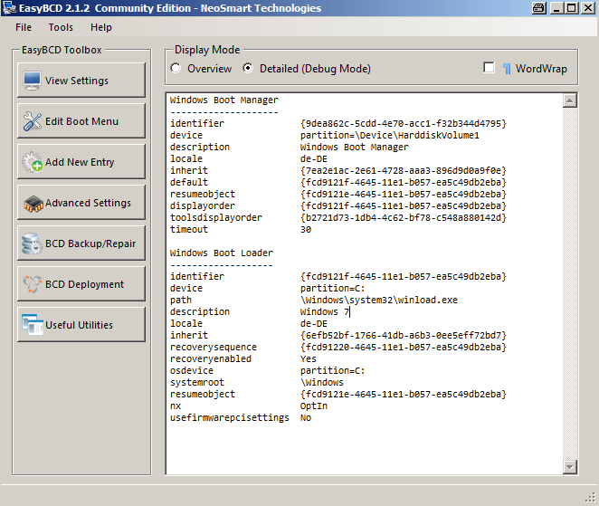Image resolution: width=599 pixels, height=506 pixels.
Task: Click the 'displayorder' key label
Action: 203,206
